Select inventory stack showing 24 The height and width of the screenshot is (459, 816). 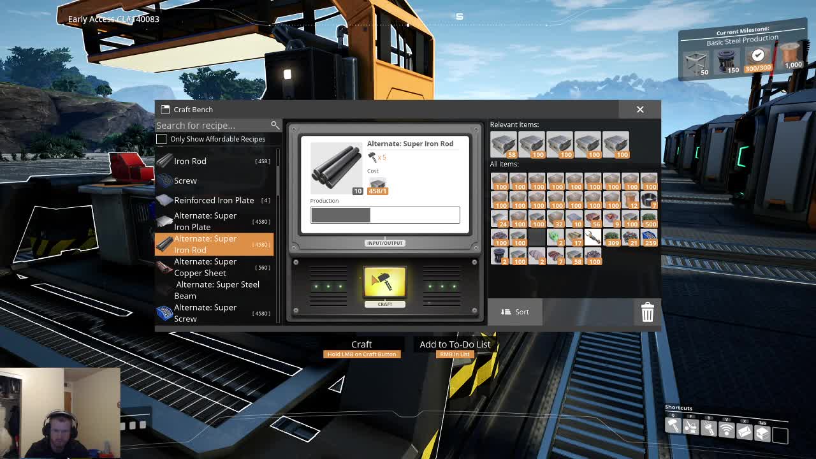click(x=500, y=219)
